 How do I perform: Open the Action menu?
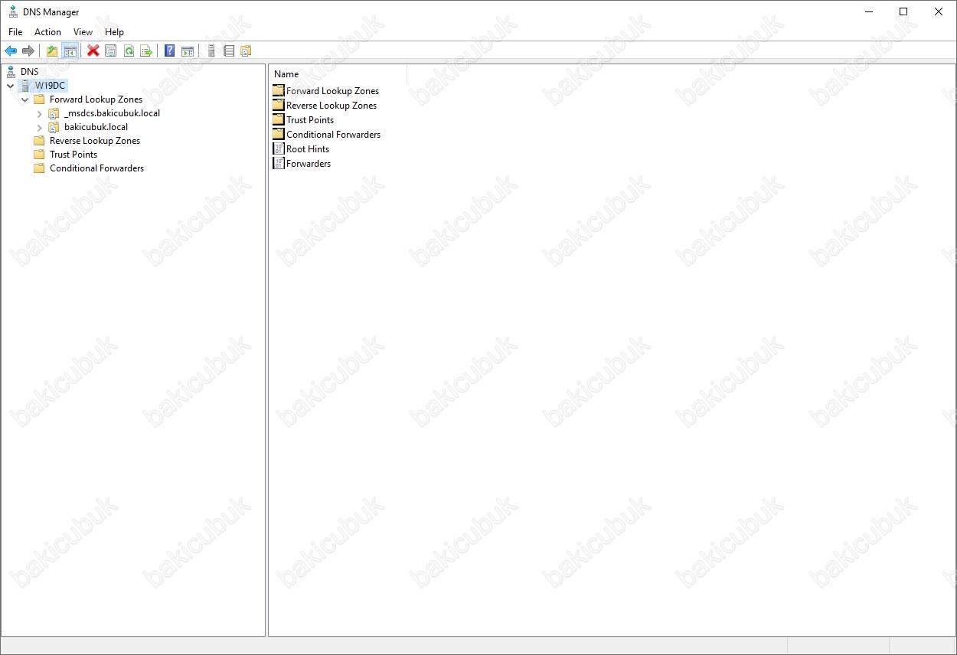47,32
